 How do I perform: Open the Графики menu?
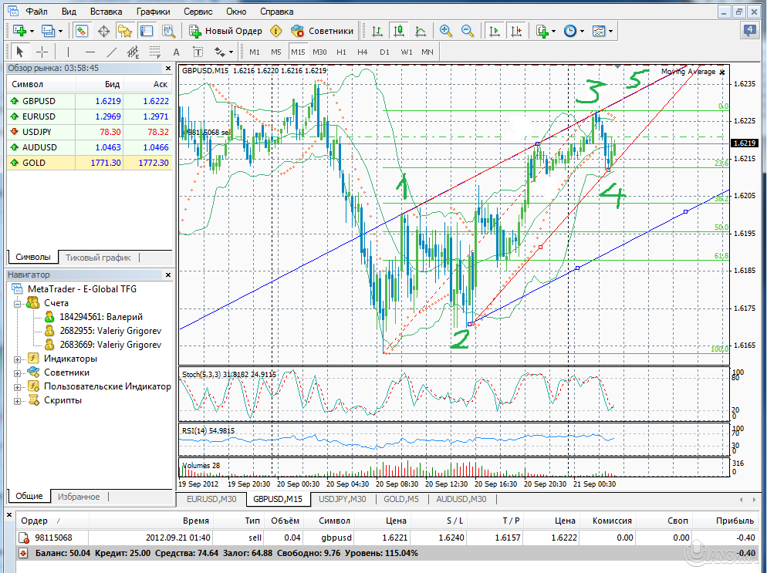pos(153,12)
